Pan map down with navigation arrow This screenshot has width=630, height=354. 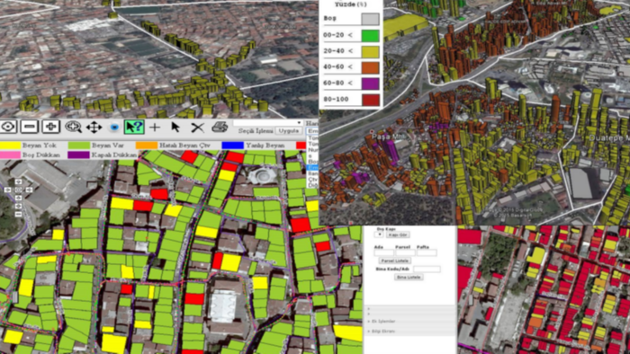[x=19, y=198]
